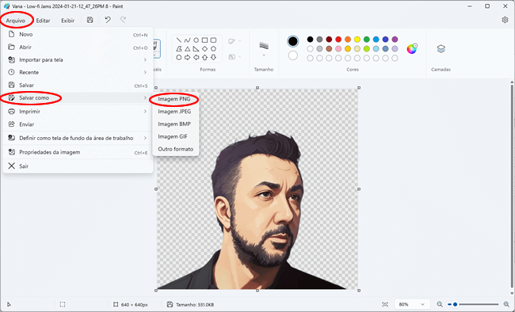Save as Imagem BMP
This screenshot has width=515, height=312.
coord(176,124)
